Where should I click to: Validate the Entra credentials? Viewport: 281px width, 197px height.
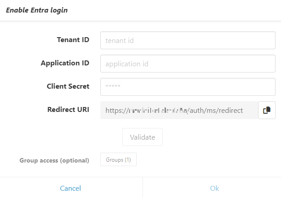[143, 137]
